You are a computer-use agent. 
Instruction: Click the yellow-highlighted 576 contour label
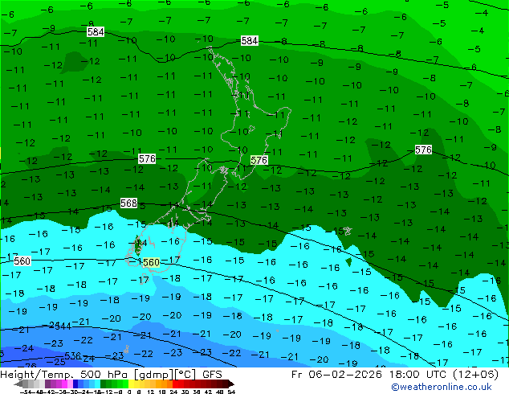click(259, 160)
